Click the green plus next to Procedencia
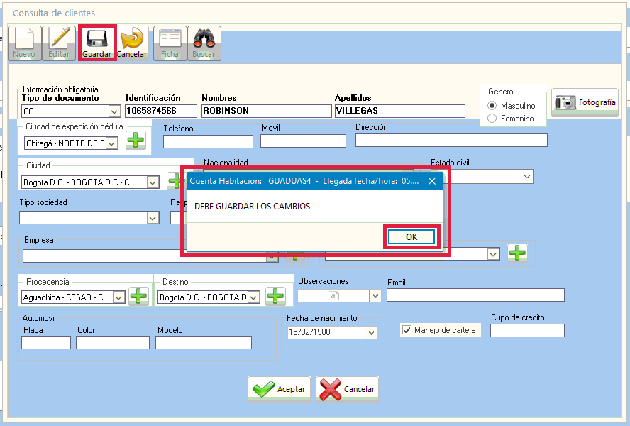This screenshot has height=426, width=630. (x=138, y=297)
